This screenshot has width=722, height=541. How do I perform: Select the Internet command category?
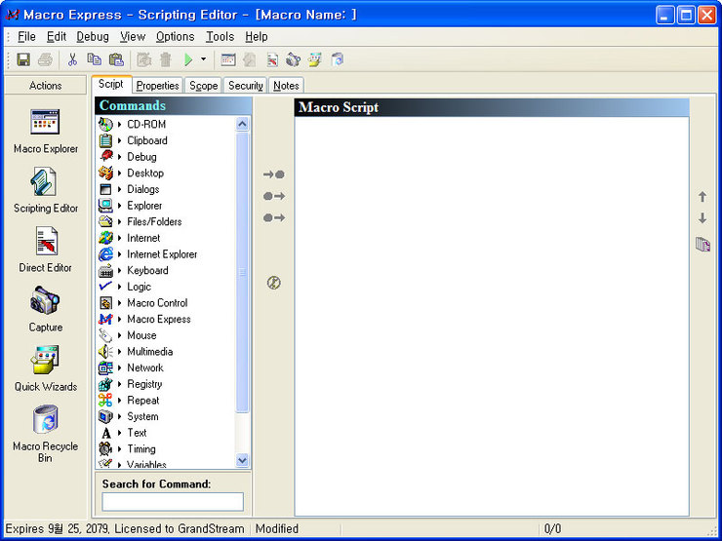pos(143,238)
